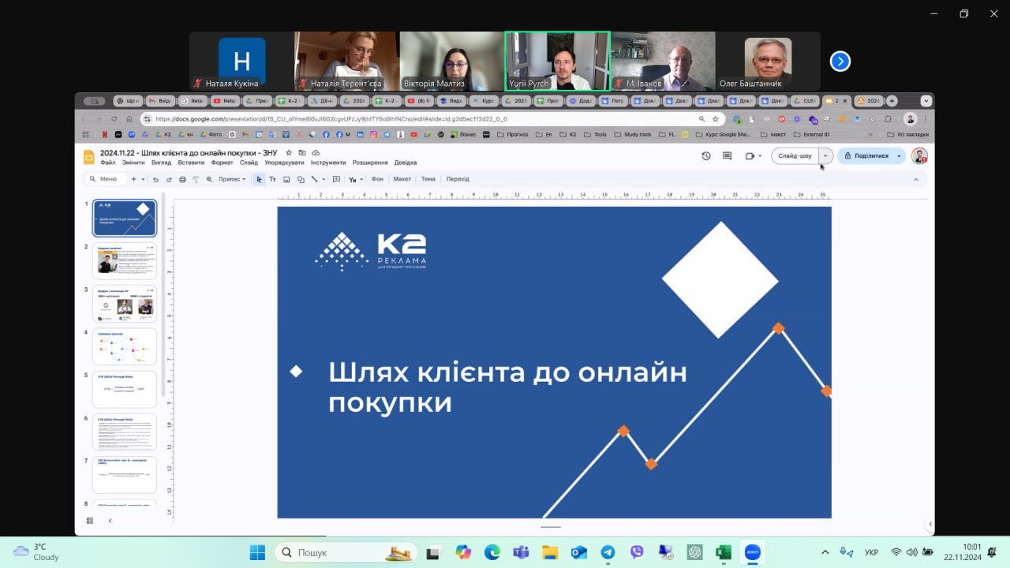
Task: Open the Zoom next participants arrow
Action: point(840,61)
